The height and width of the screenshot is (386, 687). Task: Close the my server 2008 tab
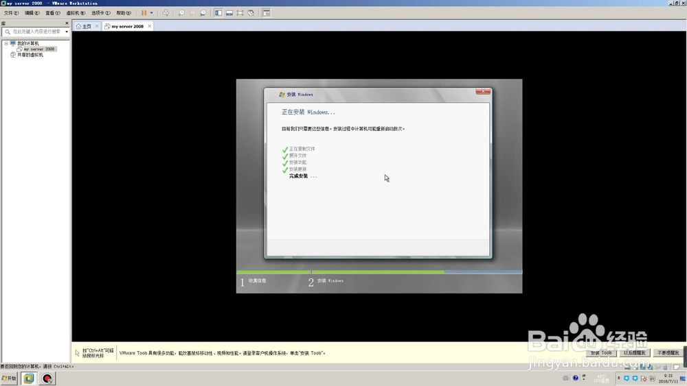[149, 26]
